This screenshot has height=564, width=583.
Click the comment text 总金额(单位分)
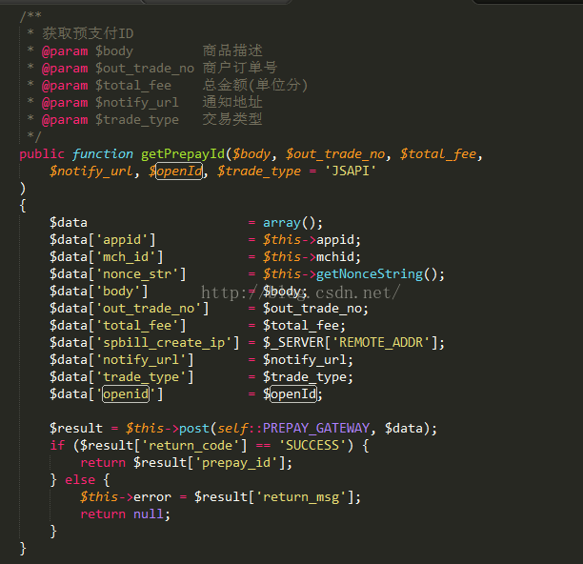[255, 85]
